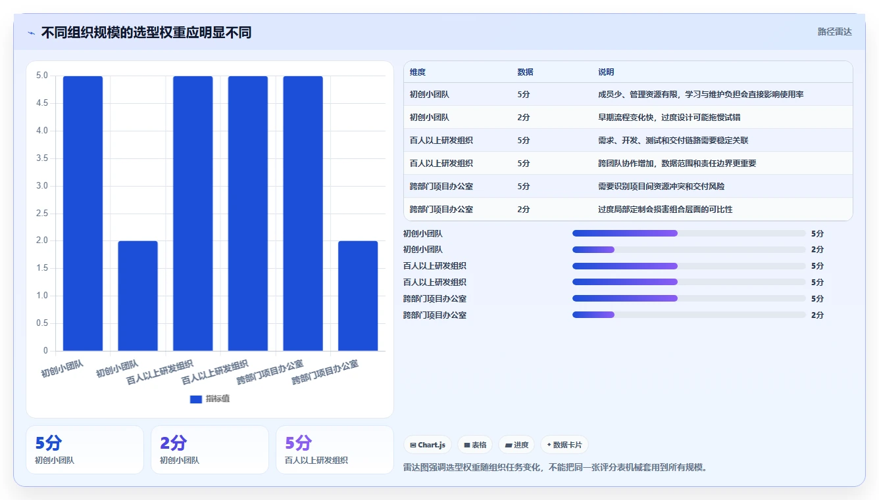Viewport: 879px width, 500px height.
Task: Open the 5分 百人以上研发组织 data card
Action: [335, 449]
